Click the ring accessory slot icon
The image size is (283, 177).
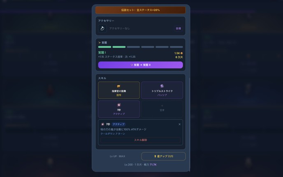(x=102, y=28)
